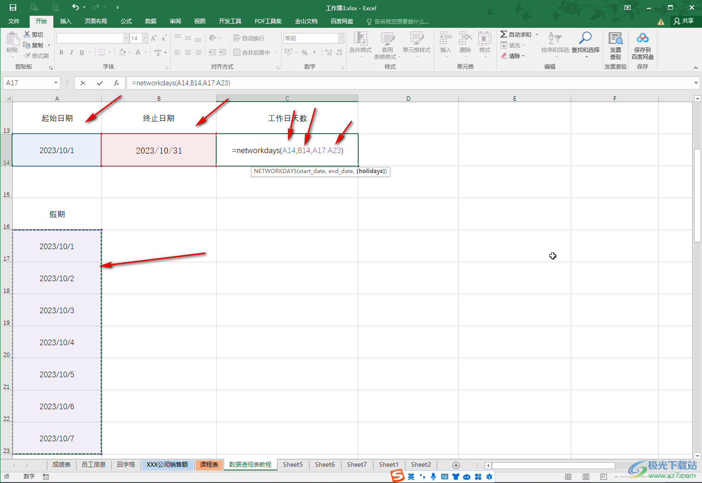Open the font size dropdown

145,38
